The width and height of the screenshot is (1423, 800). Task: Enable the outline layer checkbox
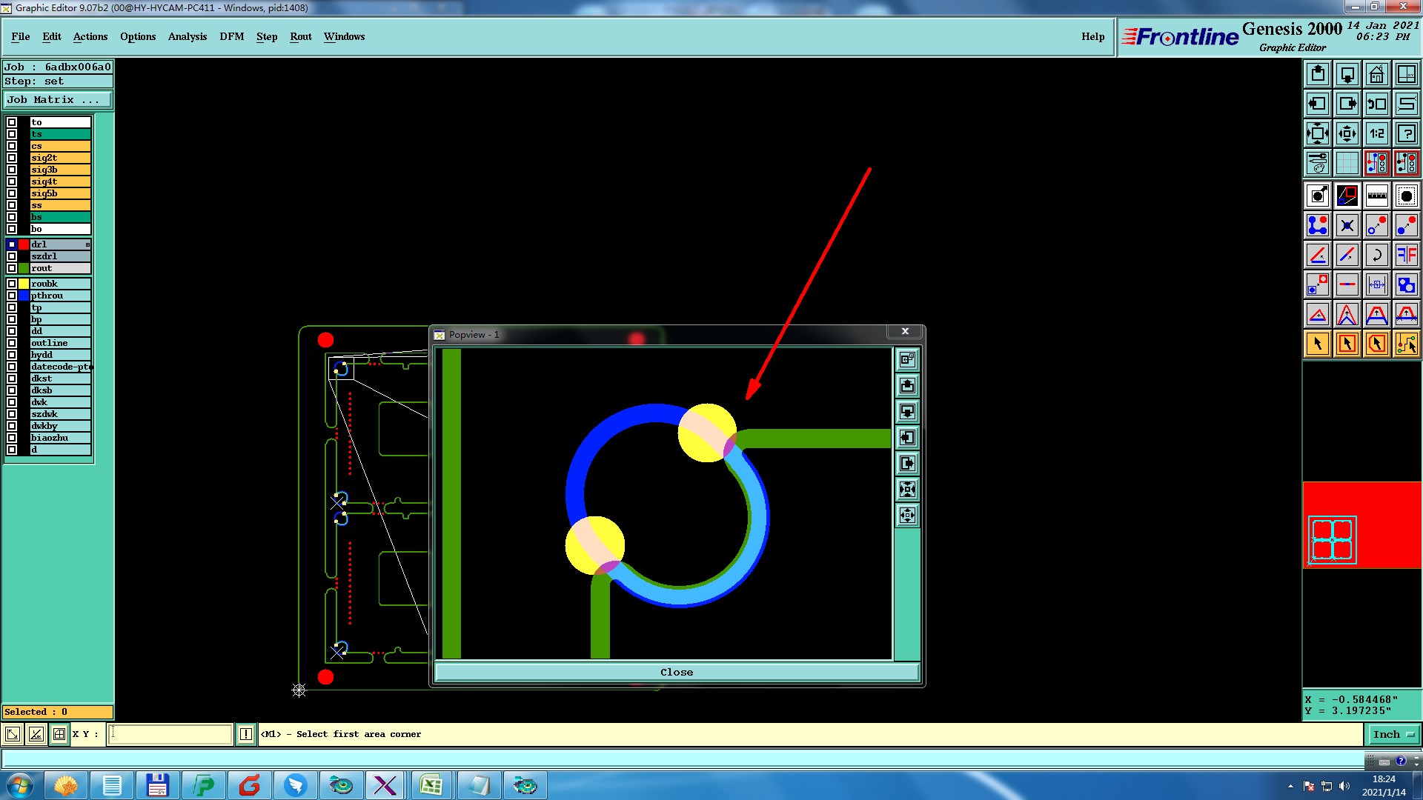tap(12, 343)
